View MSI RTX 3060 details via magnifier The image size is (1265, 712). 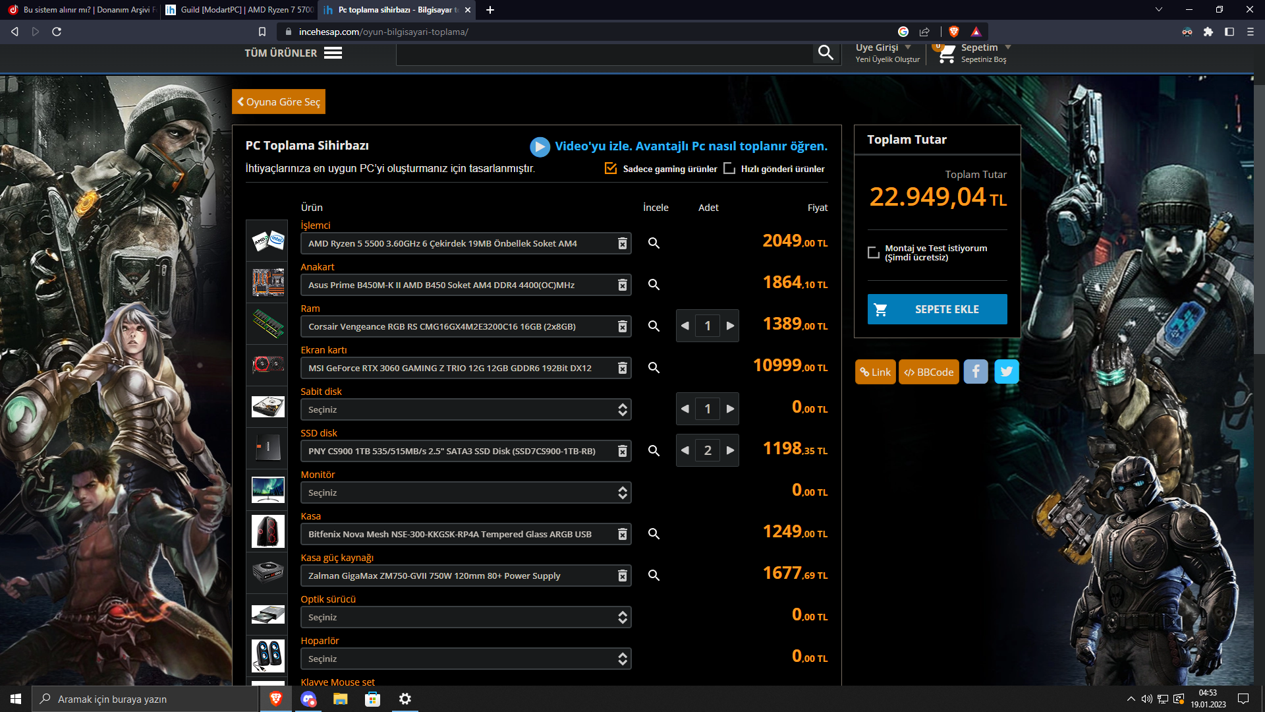[x=654, y=368]
